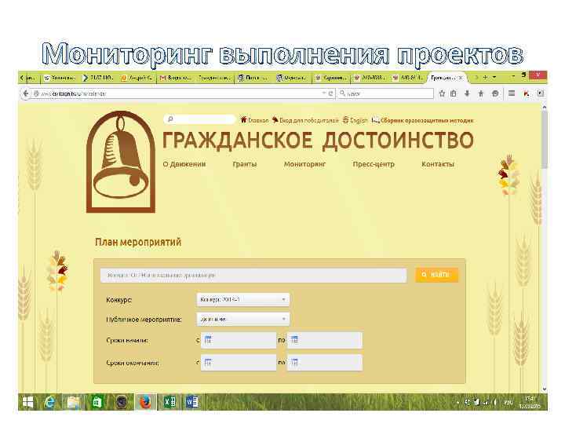Image resolution: width=565 pixels, height=424 pixels.
Task: Click the Сроки начала start date field
Action: pyautogui.click(x=239, y=340)
